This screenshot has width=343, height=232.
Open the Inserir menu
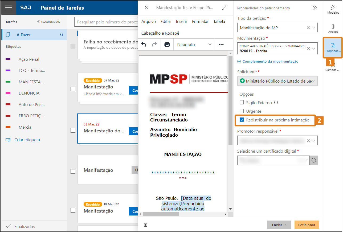click(x=181, y=22)
